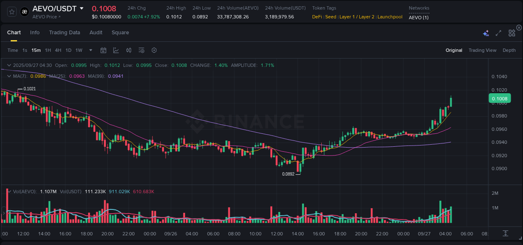Open the indicators list settings

[x=141, y=50]
